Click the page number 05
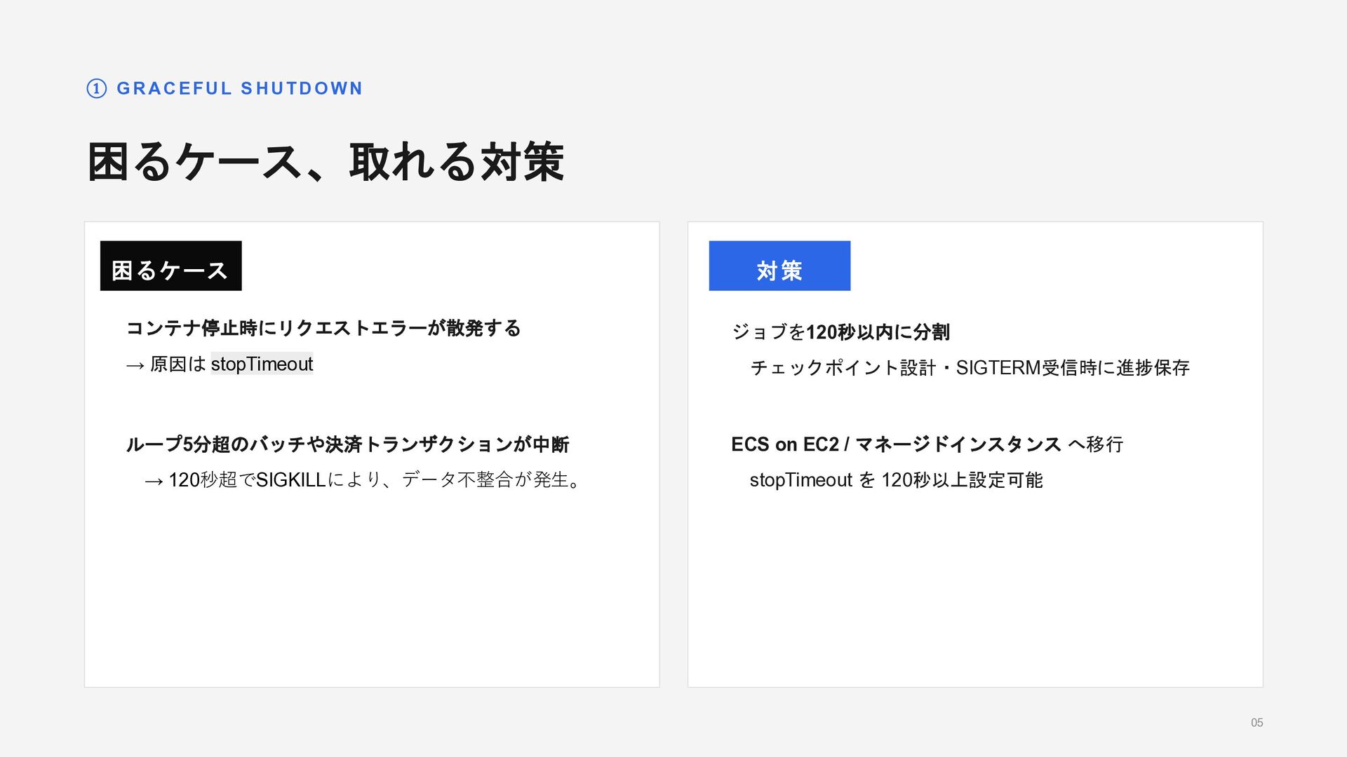 [1256, 723]
